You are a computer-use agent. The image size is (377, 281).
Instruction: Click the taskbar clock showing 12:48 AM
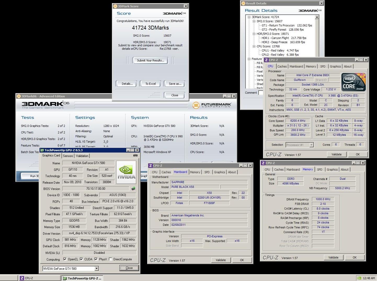click(369, 278)
